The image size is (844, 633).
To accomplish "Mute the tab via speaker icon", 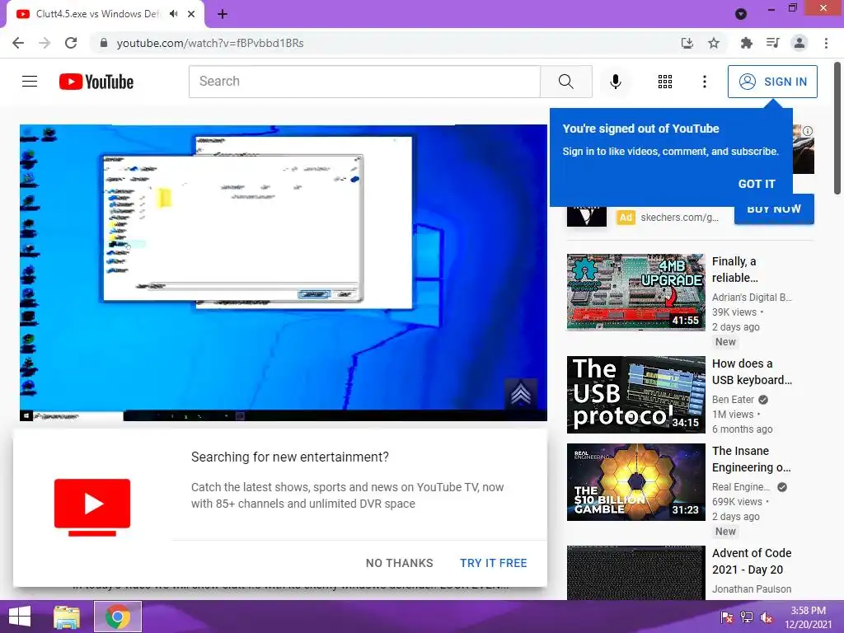I will click(173, 14).
